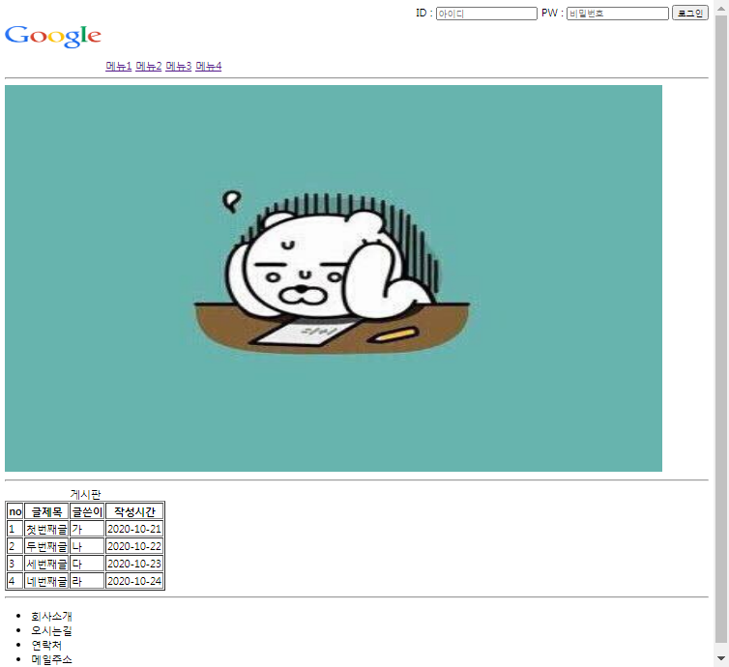Click the author cell 라

[87, 581]
